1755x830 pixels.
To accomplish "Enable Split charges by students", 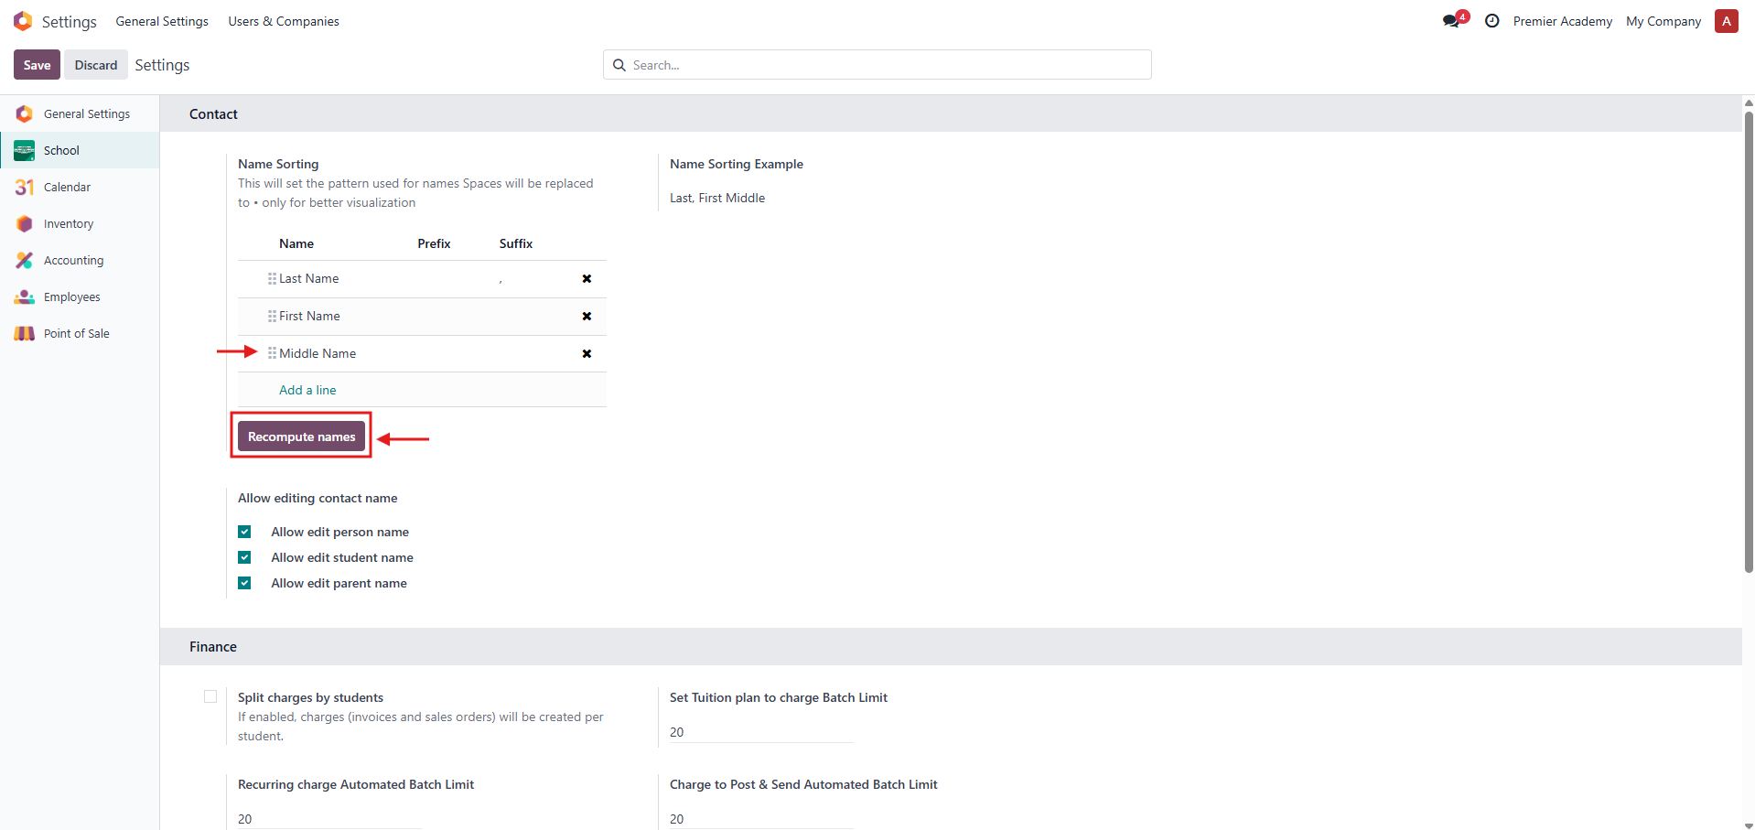I will tap(210, 697).
